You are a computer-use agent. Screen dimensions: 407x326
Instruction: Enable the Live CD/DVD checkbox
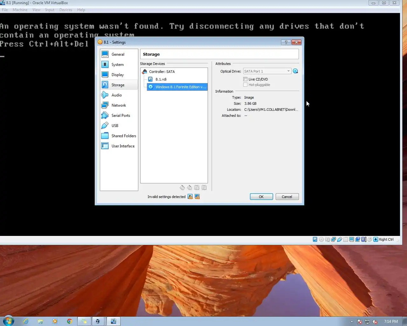point(245,79)
